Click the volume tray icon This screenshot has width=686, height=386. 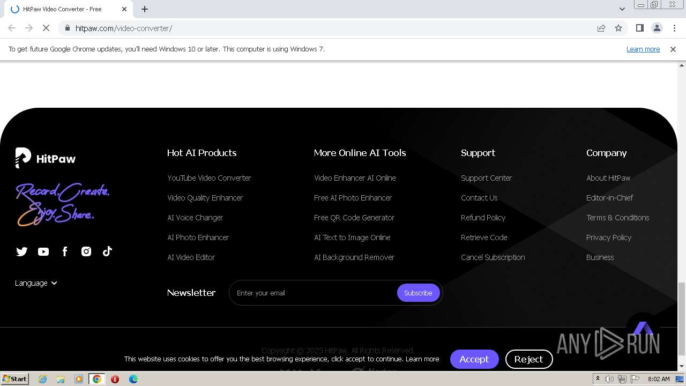(x=609, y=379)
